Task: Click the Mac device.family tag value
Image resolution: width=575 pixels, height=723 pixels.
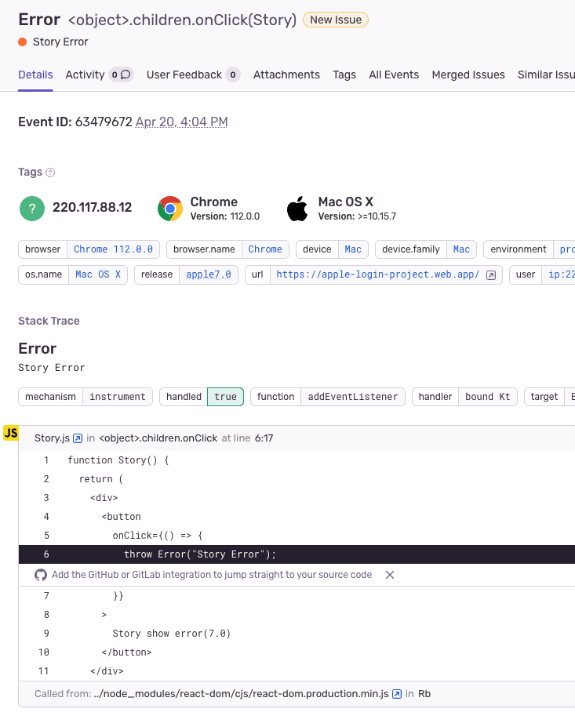Action: 461,249
